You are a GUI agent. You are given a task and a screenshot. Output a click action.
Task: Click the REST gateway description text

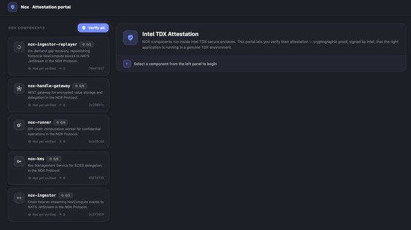[x=65, y=95]
